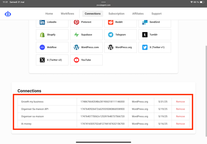207x144 pixels.
Task: Pick the X (Twitter v2) icon
Action: (x=42, y=60)
